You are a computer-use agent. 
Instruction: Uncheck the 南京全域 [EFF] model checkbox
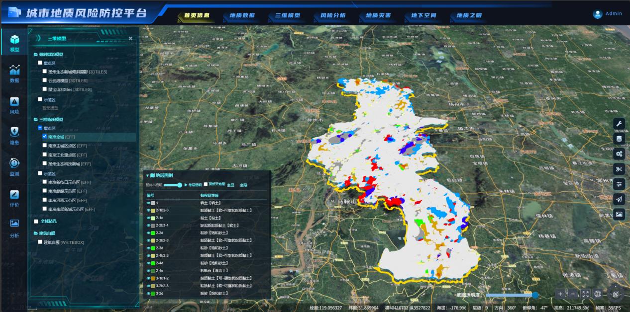(x=45, y=136)
